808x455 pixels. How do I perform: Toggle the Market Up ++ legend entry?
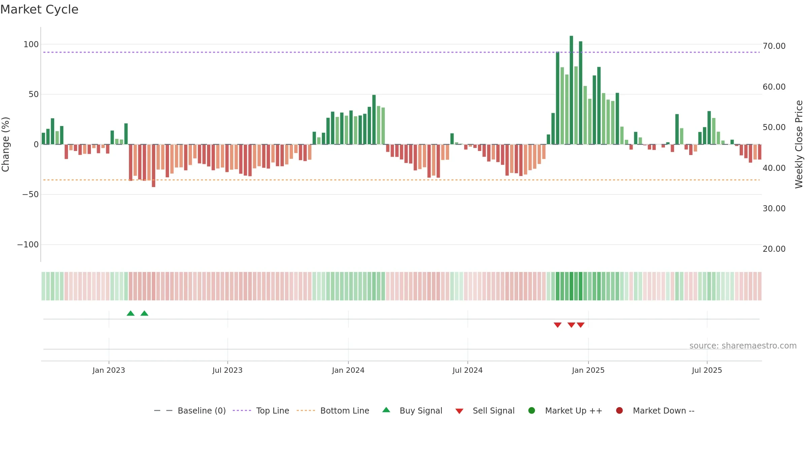565,411
